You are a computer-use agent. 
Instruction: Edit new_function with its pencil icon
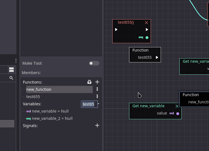(x=97, y=89)
